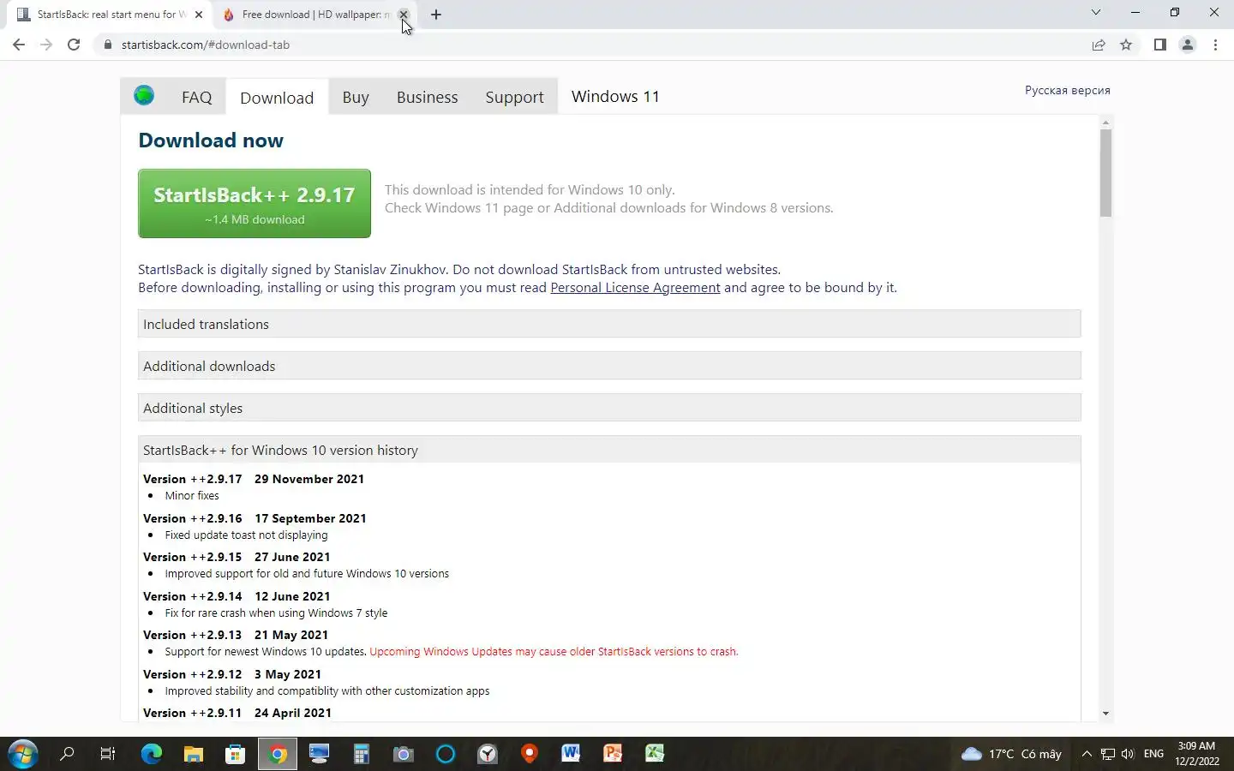Open the Chrome profile menu
The width and height of the screenshot is (1234, 771).
coord(1188,45)
